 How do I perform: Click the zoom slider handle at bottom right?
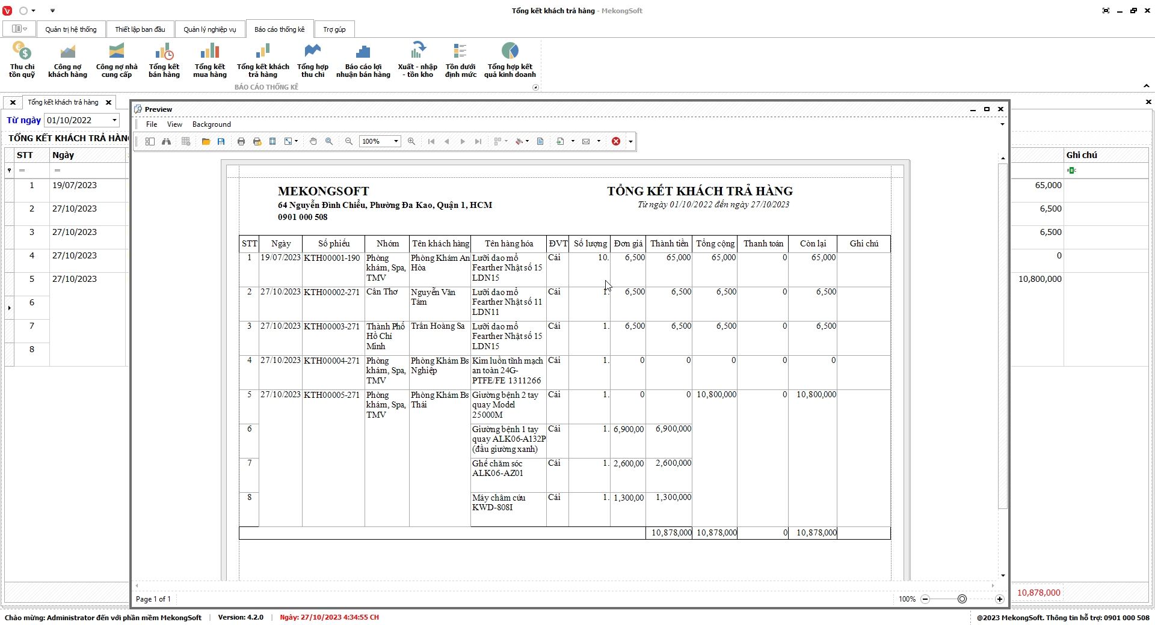click(x=962, y=599)
